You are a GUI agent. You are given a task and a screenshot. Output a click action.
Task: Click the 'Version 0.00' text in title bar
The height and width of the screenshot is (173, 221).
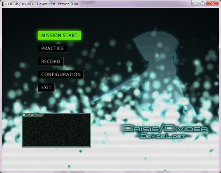coord(68,4)
